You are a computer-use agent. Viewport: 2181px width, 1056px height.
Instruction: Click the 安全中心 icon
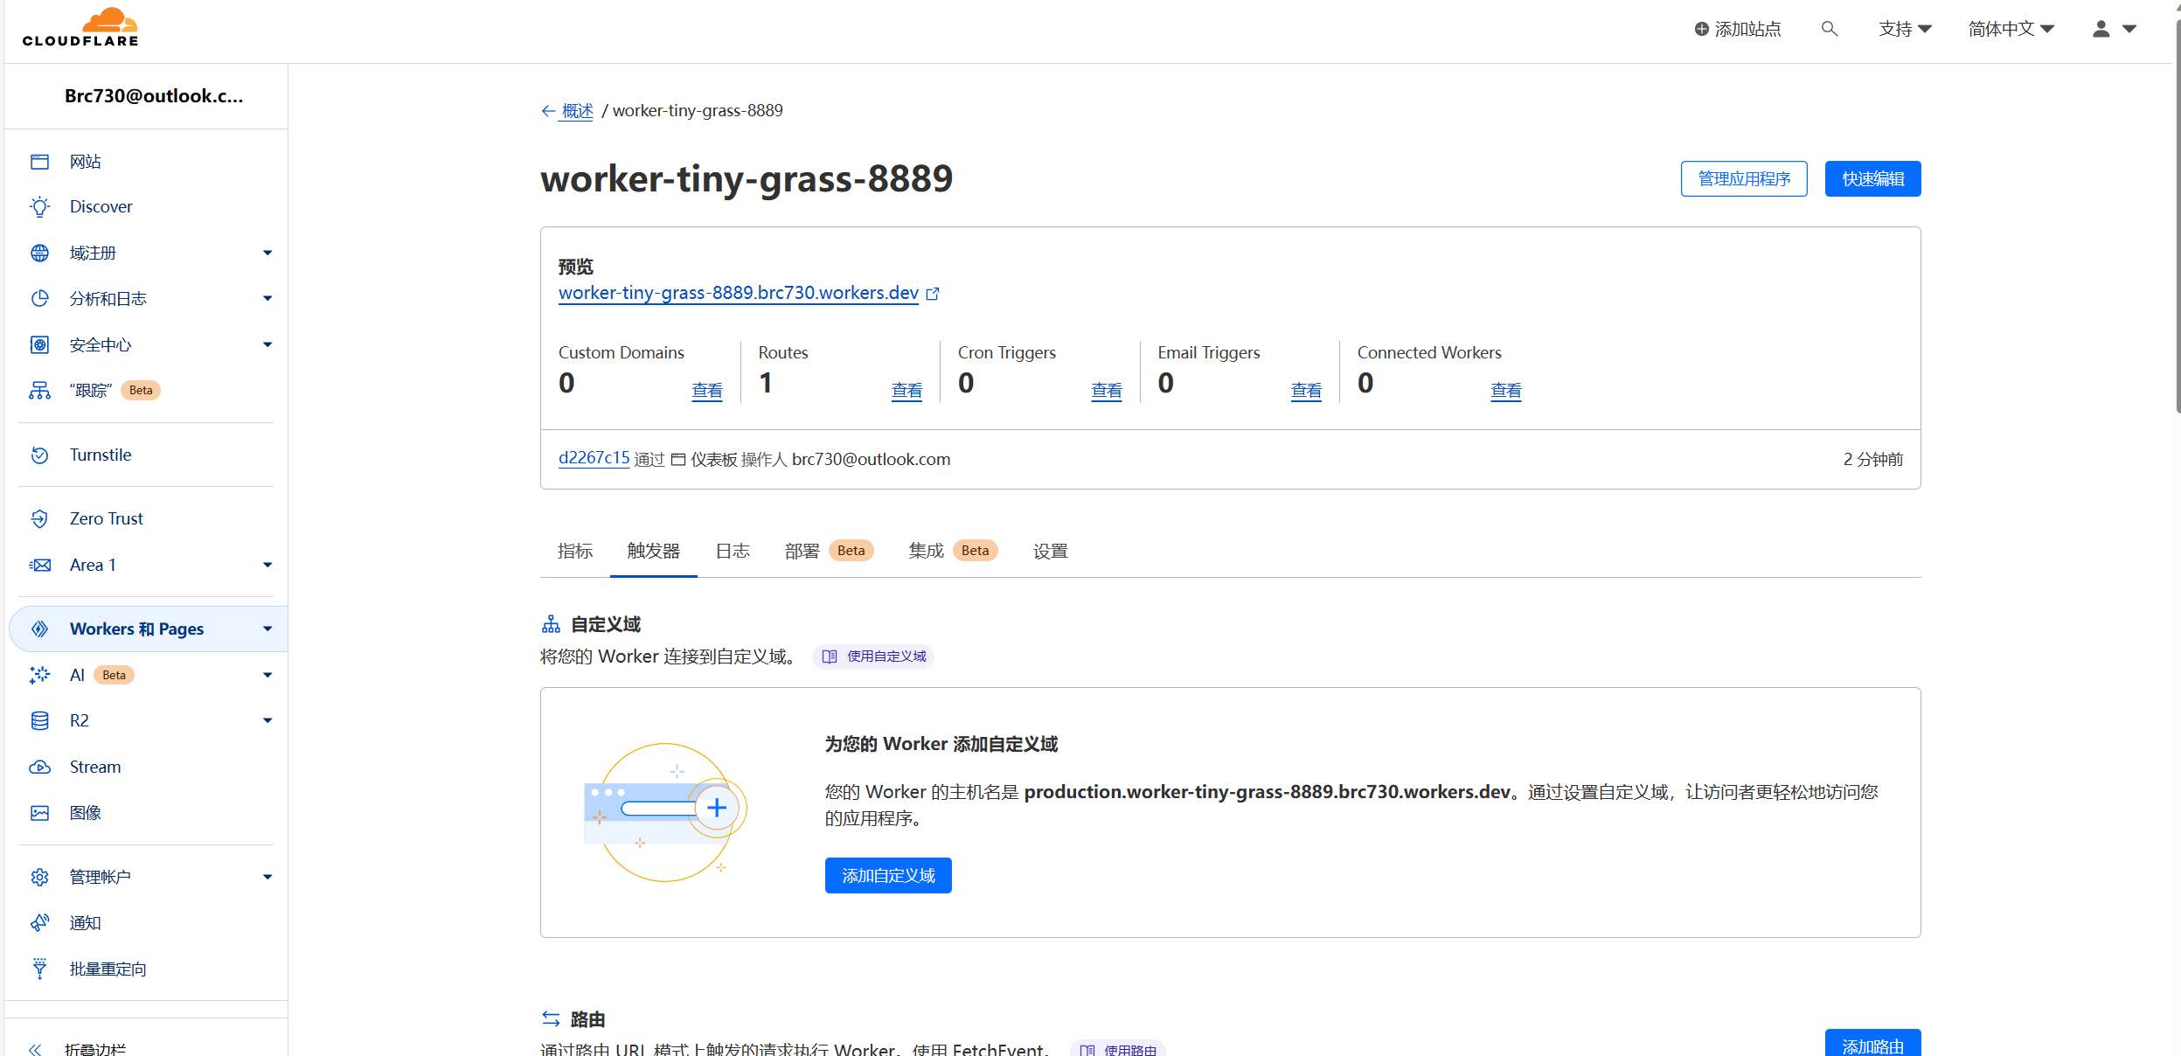[39, 344]
